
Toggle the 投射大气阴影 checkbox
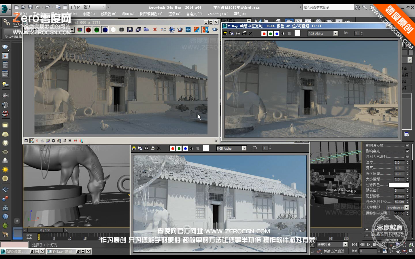pyautogui.click(x=408, y=157)
